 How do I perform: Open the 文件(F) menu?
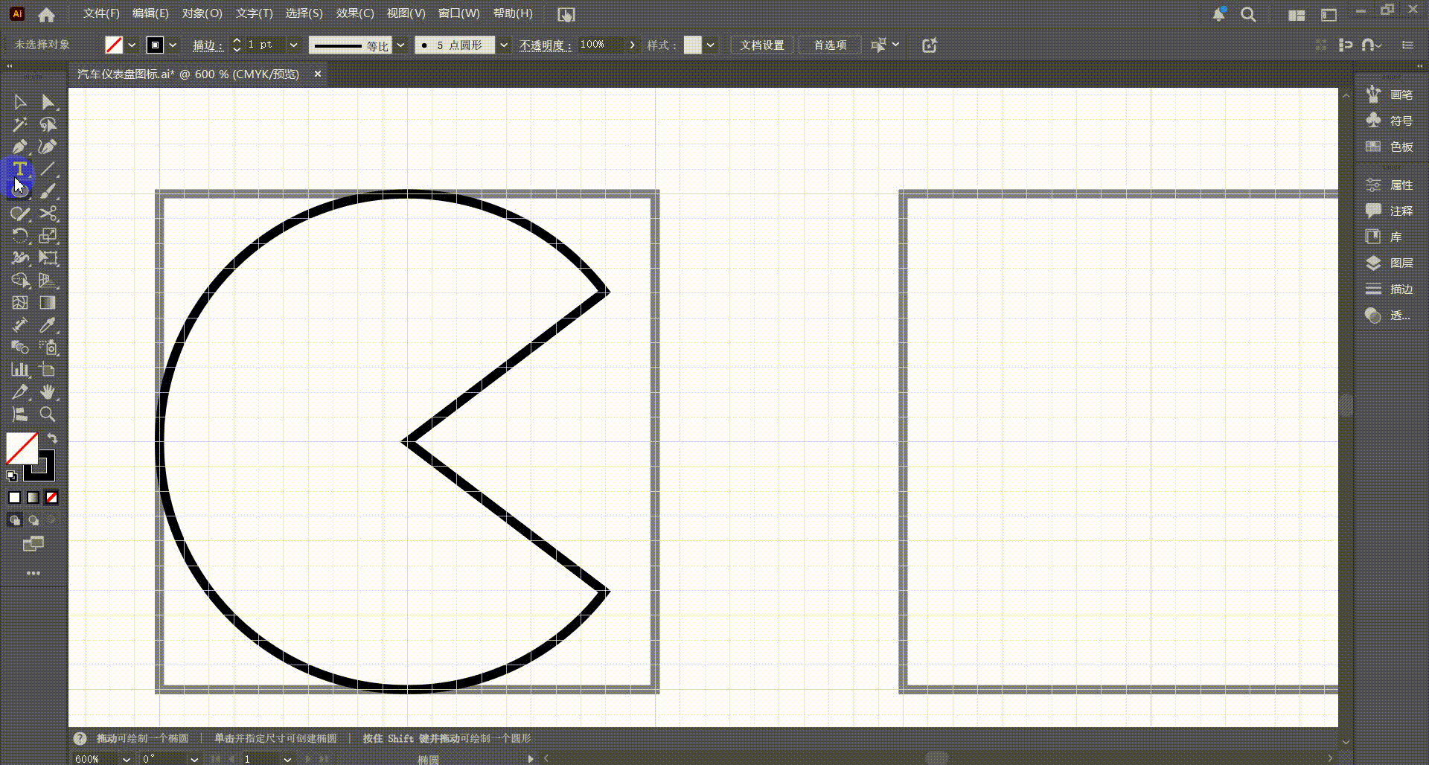101,13
